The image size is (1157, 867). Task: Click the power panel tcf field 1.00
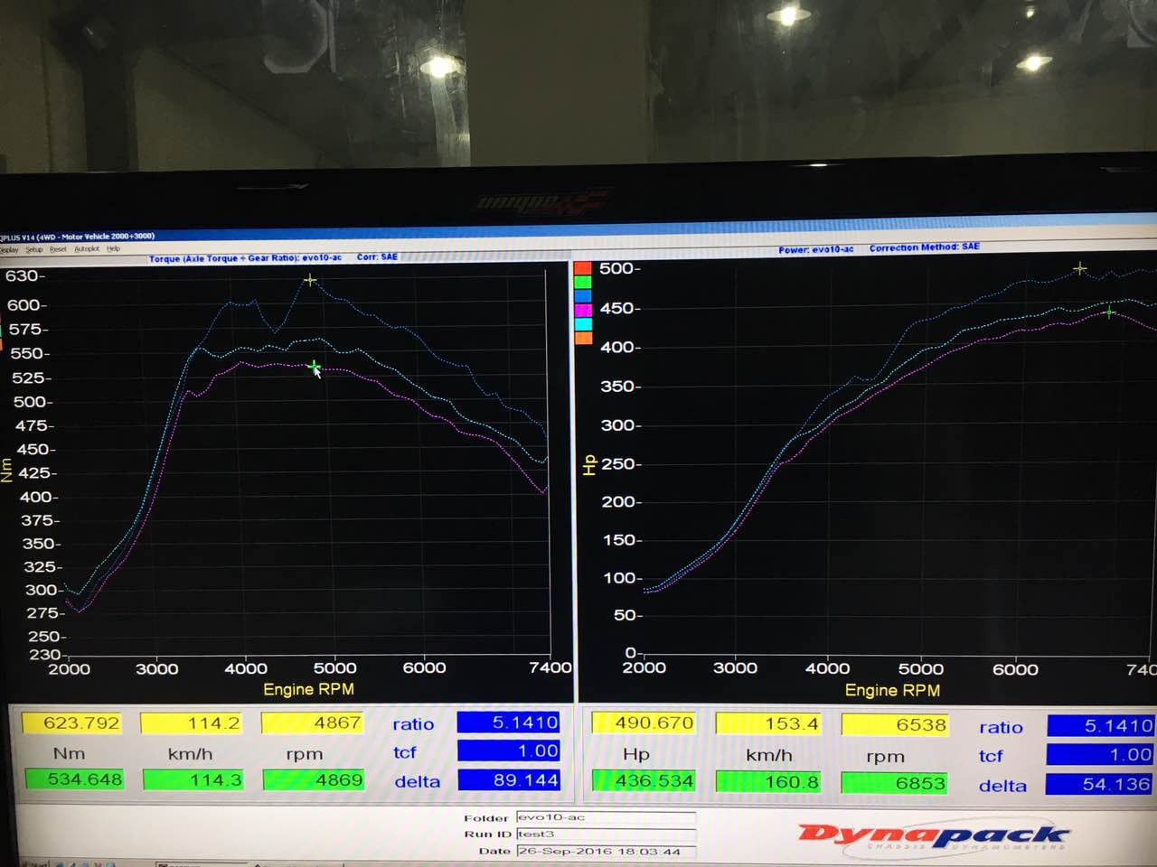click(1101, 754)
